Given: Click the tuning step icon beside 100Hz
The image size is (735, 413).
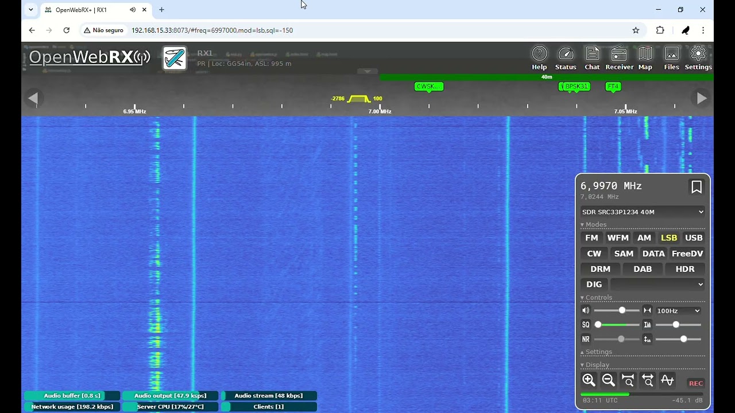Looking at the screenshot, I should [647, 310].
